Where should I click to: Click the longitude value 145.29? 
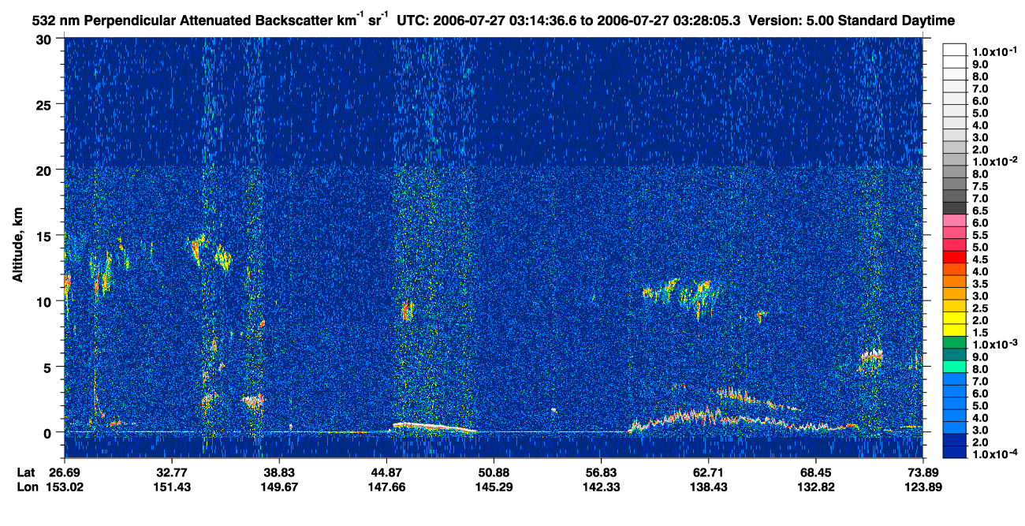(494, 487)
